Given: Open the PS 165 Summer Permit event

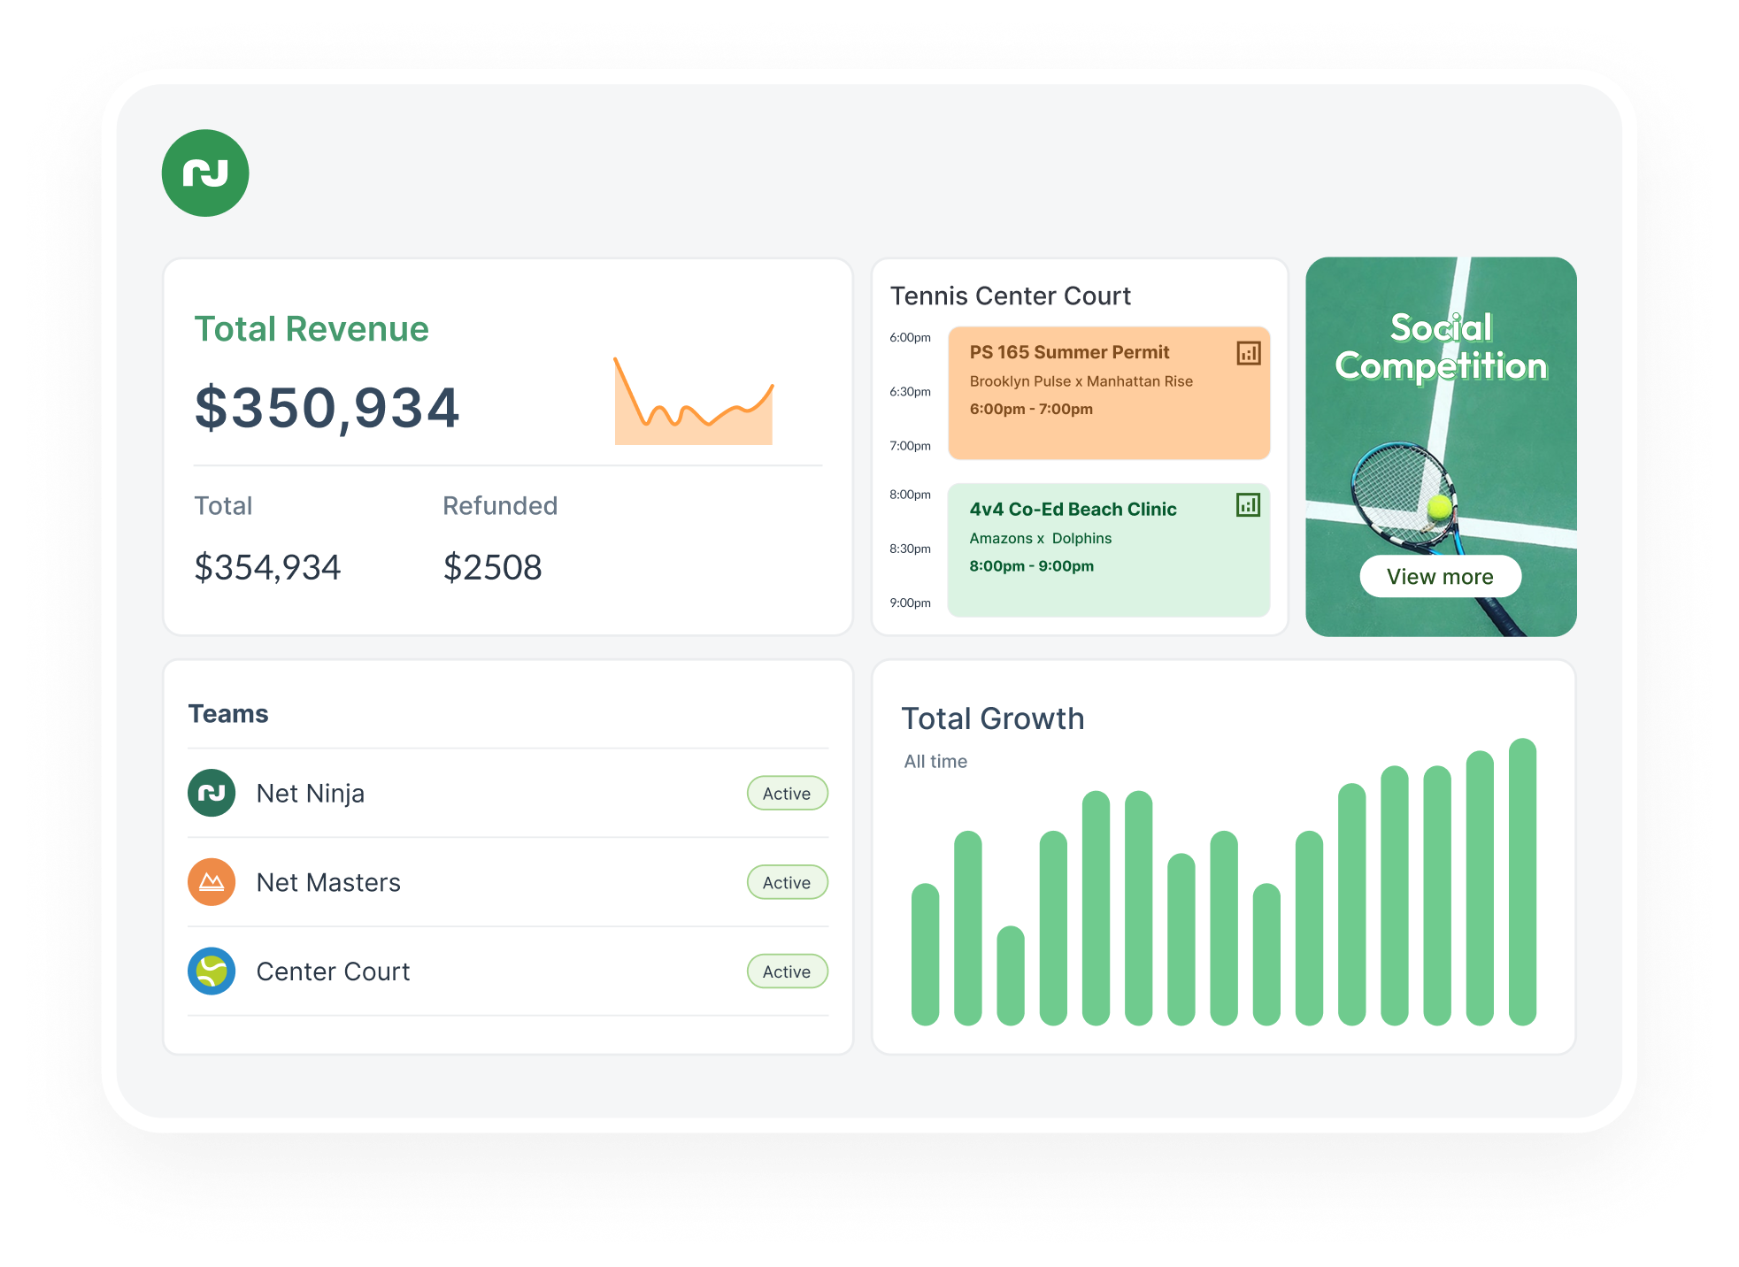Looking at the screenshot, I should [1069, 353].
